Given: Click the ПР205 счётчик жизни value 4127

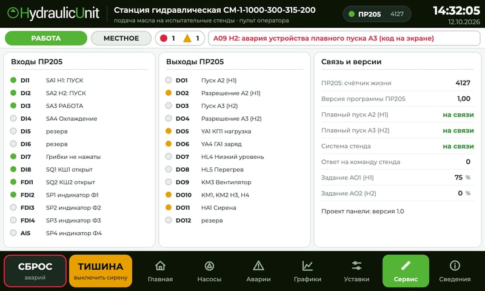Looking at the screenshot, I should (x=463, y=83).
